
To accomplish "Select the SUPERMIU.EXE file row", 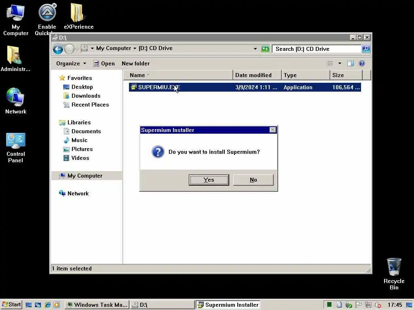I will pos(245,87).
